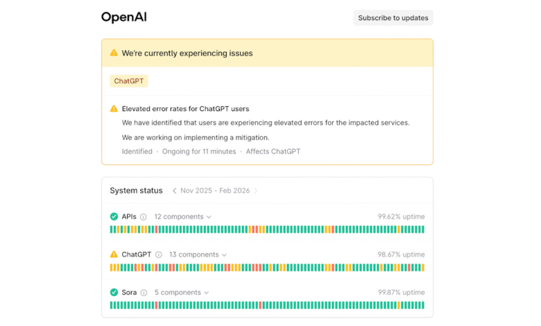Expand the Sora 5 components list

(182, 293)
